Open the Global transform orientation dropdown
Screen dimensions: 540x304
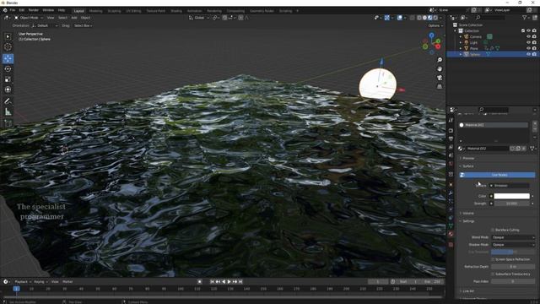199,18
